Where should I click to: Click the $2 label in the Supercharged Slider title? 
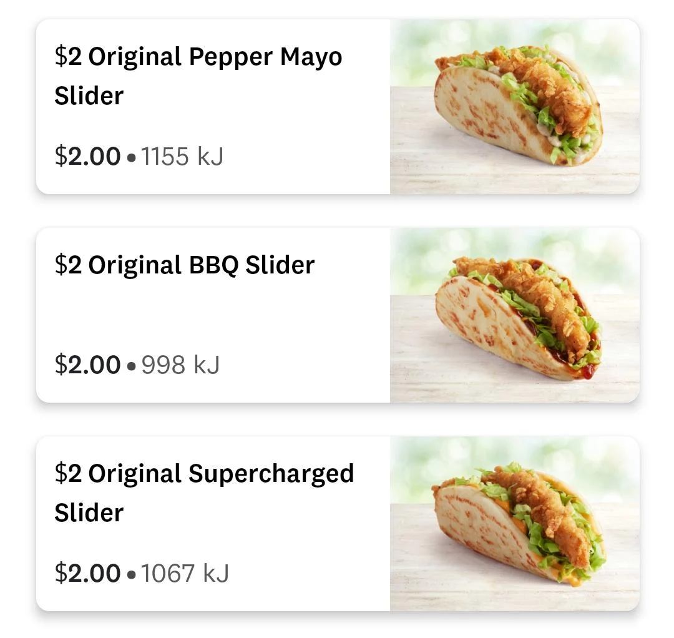tap(69, 473)
